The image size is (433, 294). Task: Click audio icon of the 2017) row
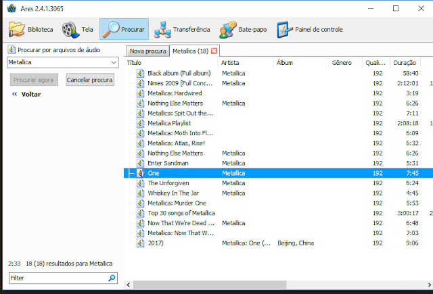(141, 243)
